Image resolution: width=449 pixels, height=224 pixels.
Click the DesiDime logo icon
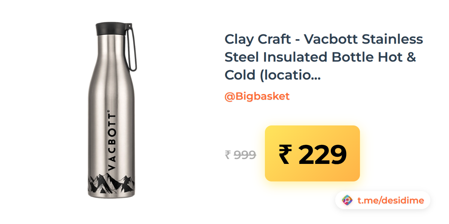pos(348,200)
